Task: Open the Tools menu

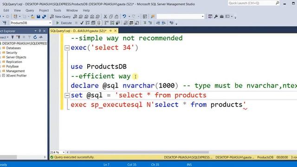Action: click(x=57, y=10)
